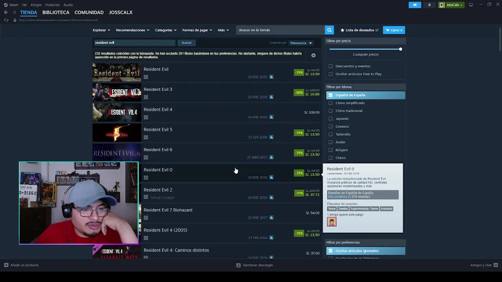Enter Big Picture mode via monitor icon

[x=471, y=5]
